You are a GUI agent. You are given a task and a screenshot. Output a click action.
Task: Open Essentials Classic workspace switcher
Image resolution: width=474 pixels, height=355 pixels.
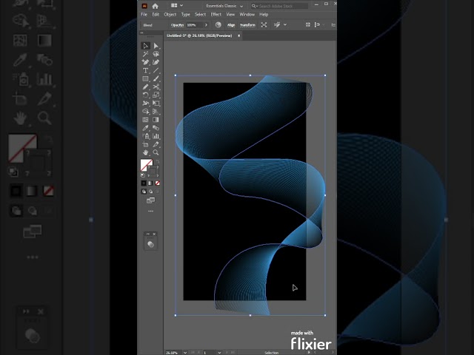pyautogui.click(x=224, y=6)
